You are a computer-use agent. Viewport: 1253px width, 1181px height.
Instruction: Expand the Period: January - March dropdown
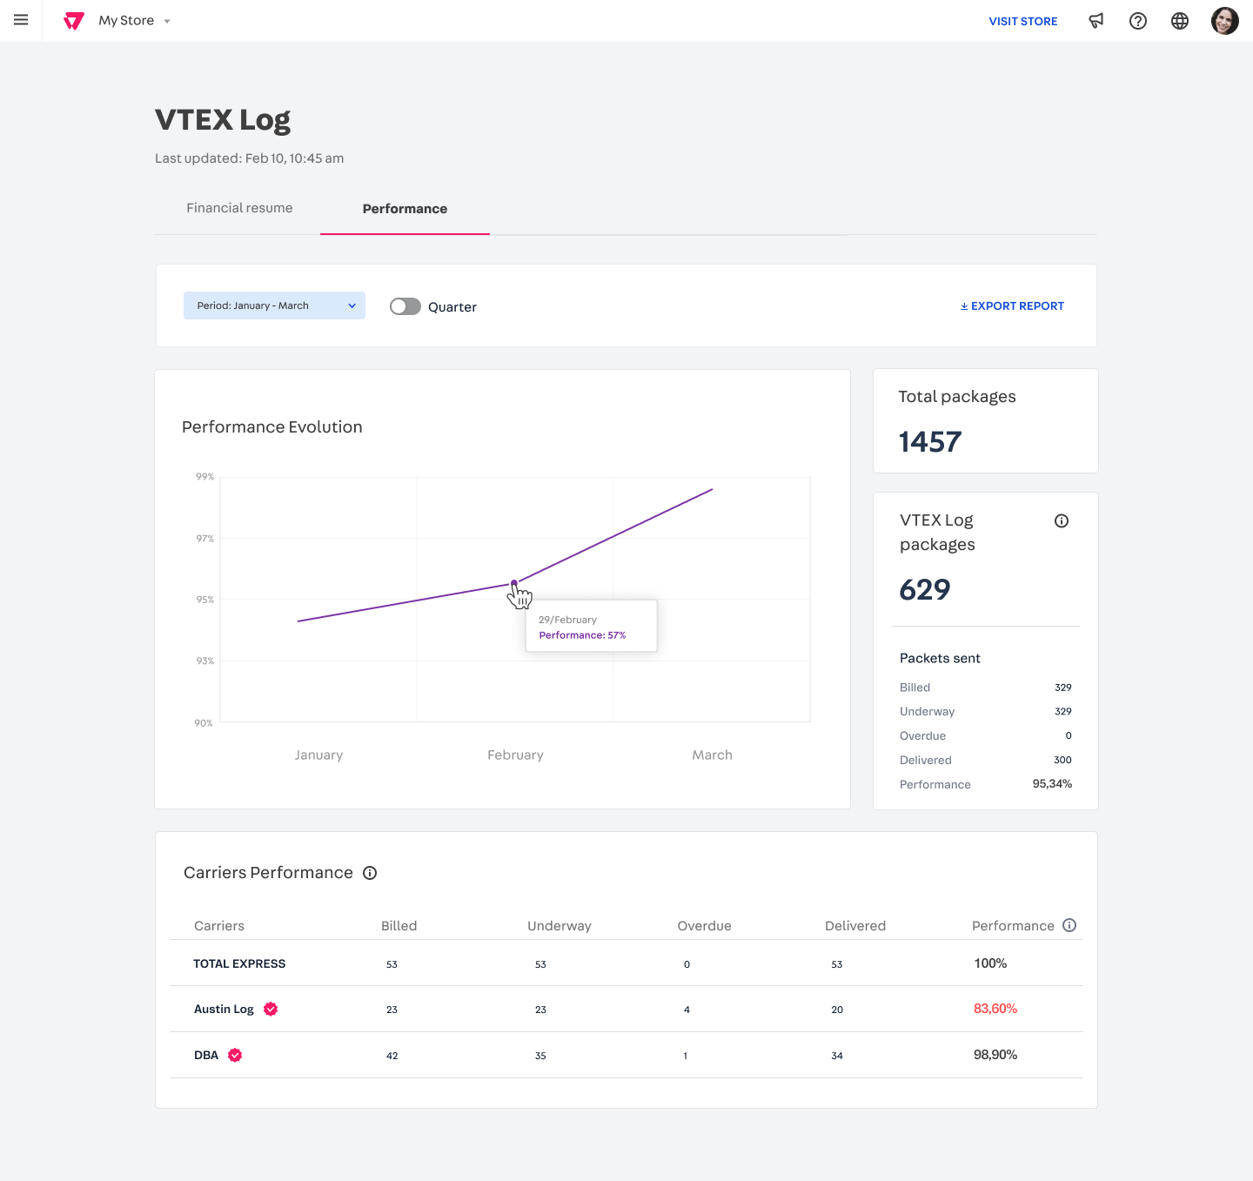[x=274, y=305]
